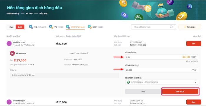Click JacobManager avatar in first row
Viewport: 206px width, 106px height.
[9, 44]
